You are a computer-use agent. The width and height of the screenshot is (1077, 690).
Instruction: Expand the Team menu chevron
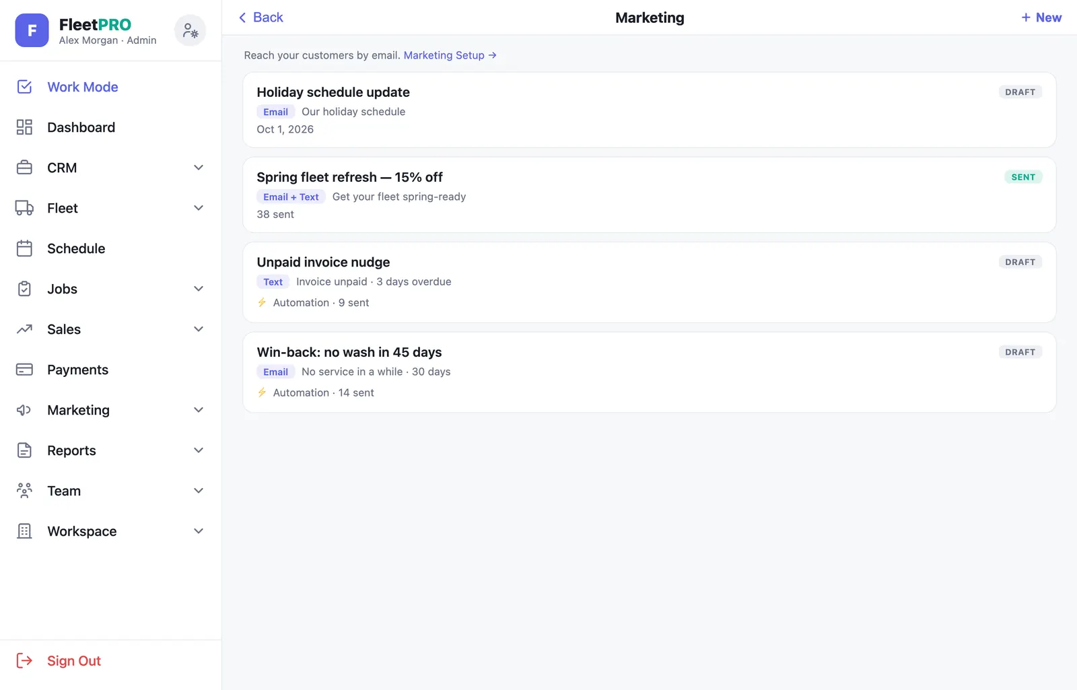click(x=199, y=491)
